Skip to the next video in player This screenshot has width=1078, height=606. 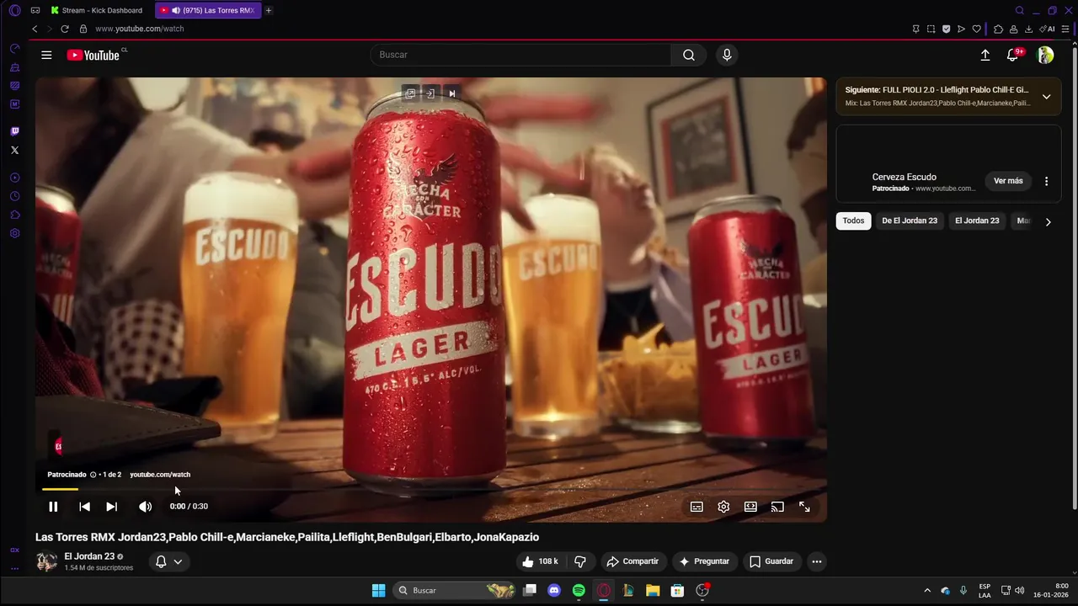pos(111,507)
